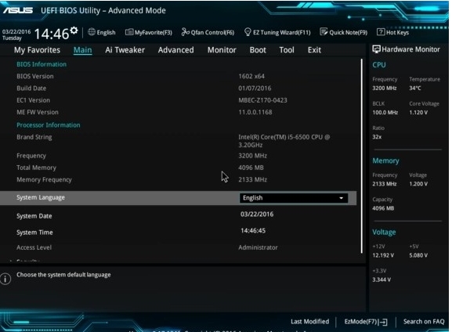Click the CPU heading in Hardware Monitor

click(379, 65)
